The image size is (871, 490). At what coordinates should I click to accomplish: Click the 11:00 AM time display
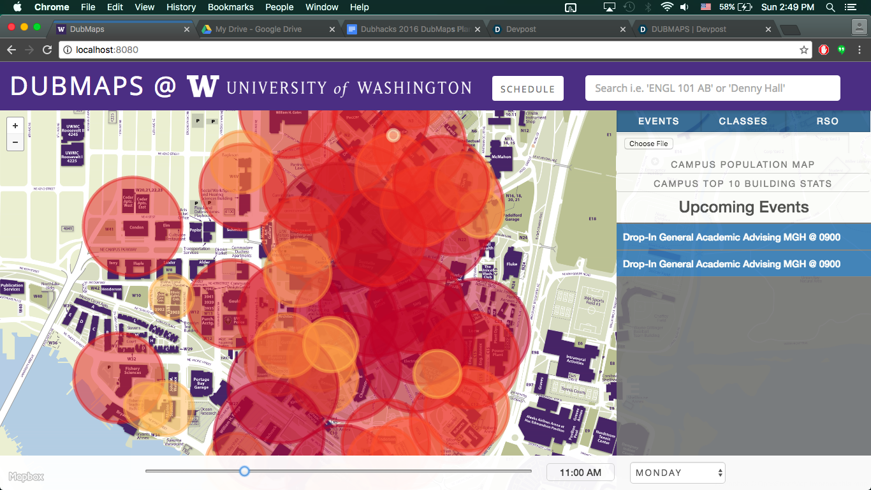tap(580, 473)
